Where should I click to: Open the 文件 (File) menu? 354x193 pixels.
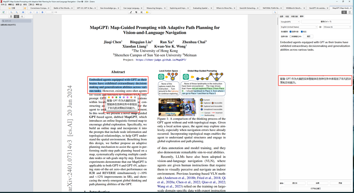(x=4, y=4)
